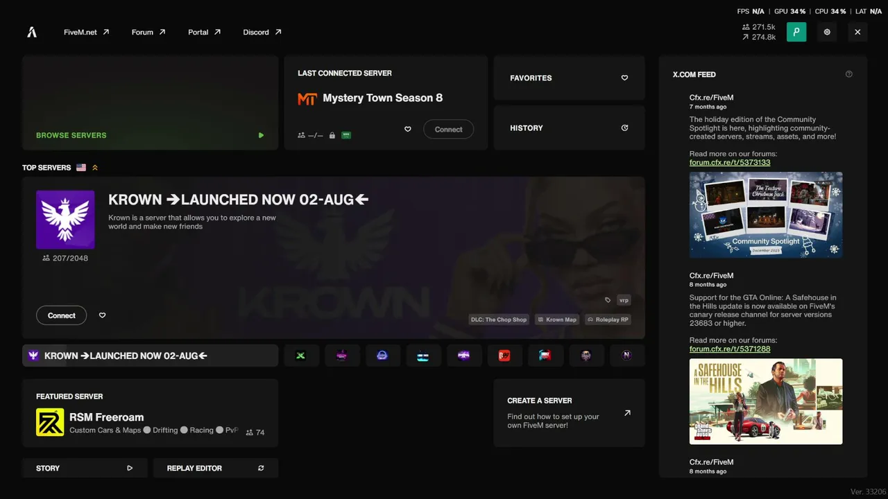The height and width of the screenshot is (499, 888).
Task: Open the forum.cfx.re/t/5371288 link
Action: 730,349
